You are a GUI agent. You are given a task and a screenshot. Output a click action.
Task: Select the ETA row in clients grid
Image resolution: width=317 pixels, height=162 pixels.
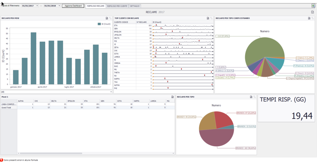[163, 26]
